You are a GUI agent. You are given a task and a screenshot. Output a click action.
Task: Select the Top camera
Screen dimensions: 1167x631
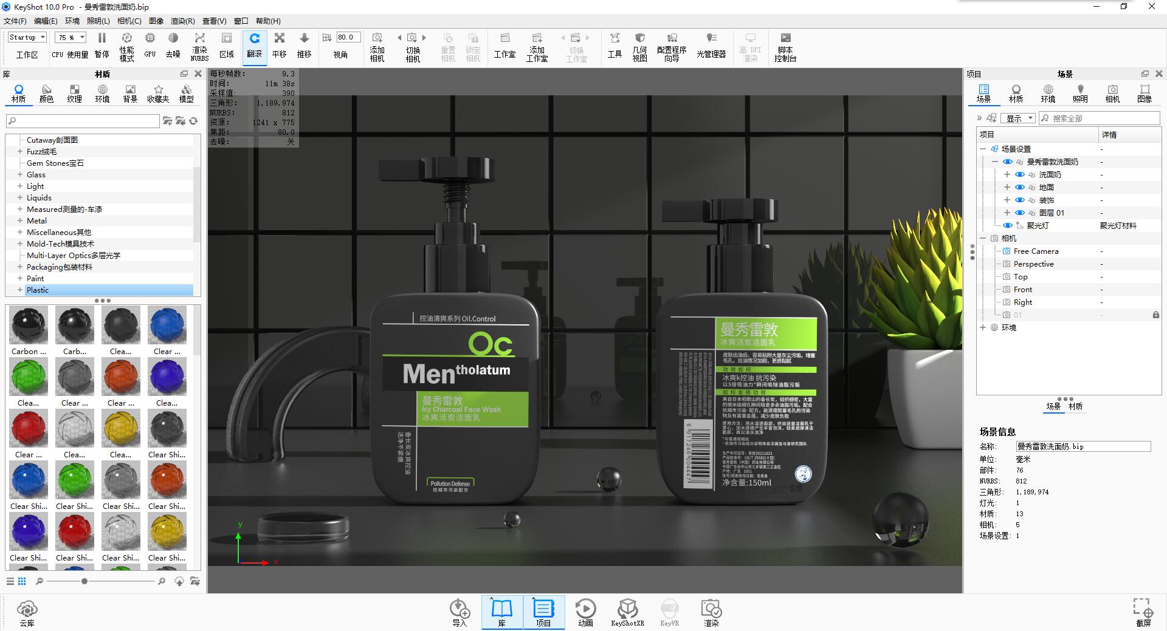coord(1021,277)
